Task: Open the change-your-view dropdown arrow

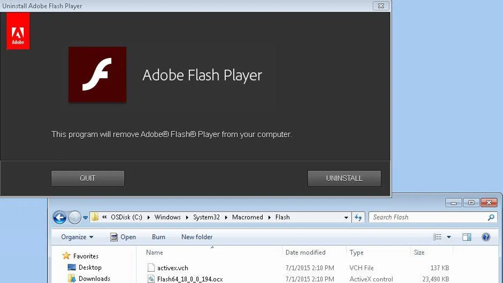Action: 449,237
